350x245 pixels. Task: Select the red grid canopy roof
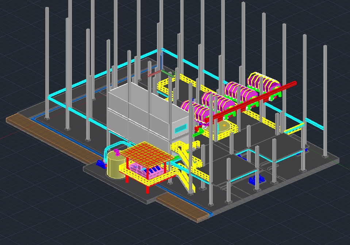(147, 155)
